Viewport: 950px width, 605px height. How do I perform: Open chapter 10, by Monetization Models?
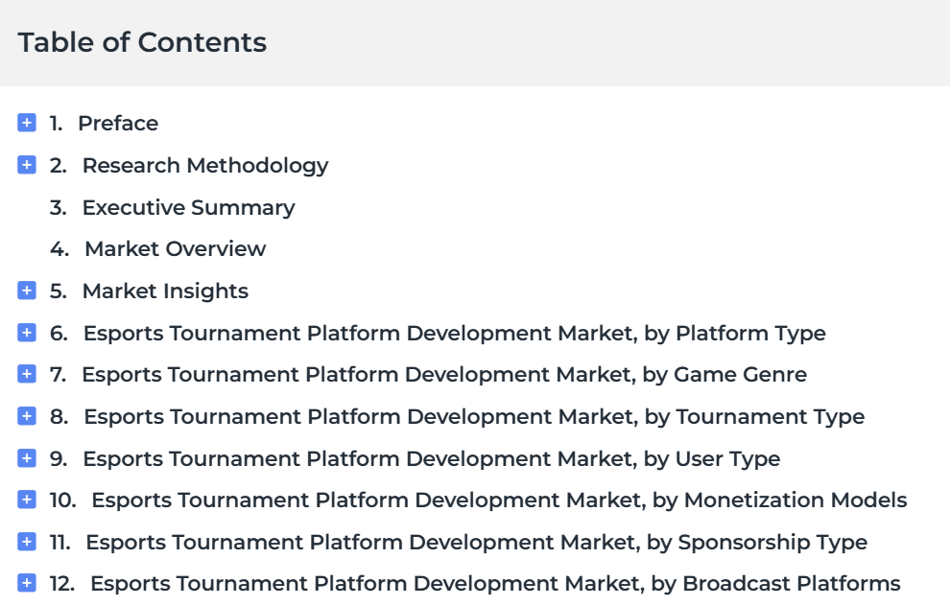[x=499, y=500]
